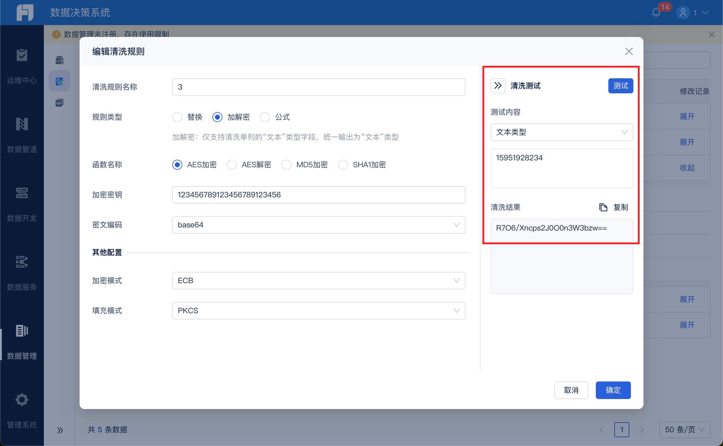Open the 密文编码 base64 dropdown
The width and height of the screenshot is (723, 446).
(318, 225)
